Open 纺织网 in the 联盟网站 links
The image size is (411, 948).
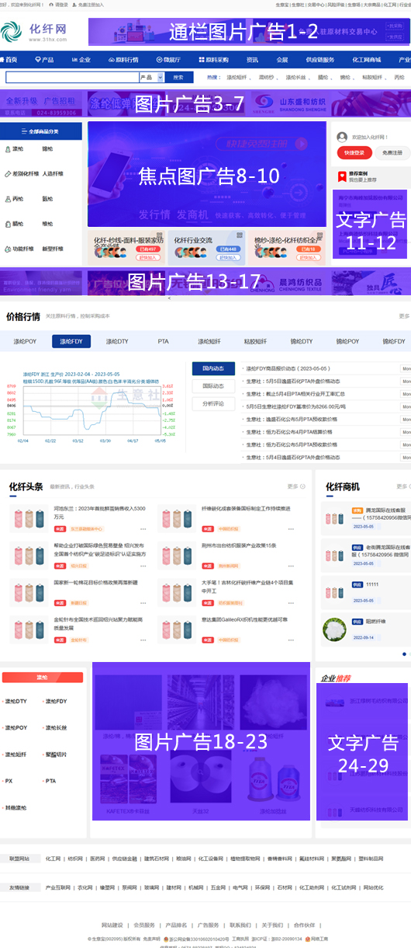click(75, 859)
